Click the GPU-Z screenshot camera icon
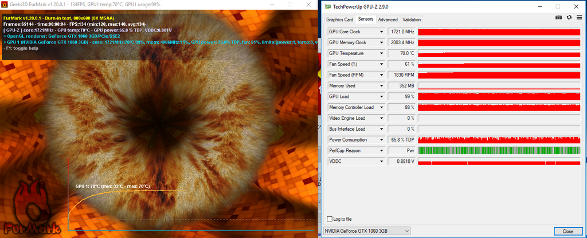 point(558,17)
